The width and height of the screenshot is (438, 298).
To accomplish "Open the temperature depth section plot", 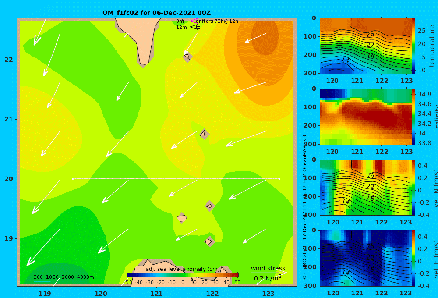I will [x=365, y=46].
